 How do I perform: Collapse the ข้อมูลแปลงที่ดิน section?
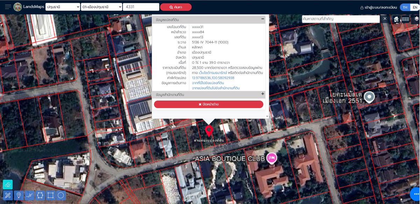pyautogui.click(x=262, y=19)
